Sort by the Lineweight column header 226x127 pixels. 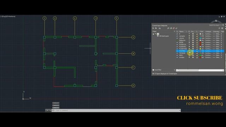(x=216, y=31)
